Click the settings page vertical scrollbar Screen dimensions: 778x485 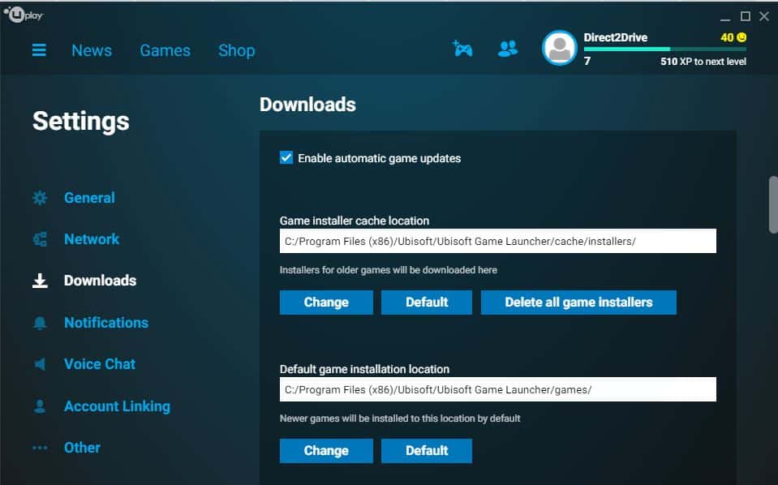(773, 204)
